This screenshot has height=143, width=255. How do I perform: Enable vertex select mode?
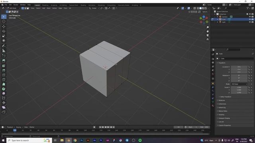click(x=23, y=8)
